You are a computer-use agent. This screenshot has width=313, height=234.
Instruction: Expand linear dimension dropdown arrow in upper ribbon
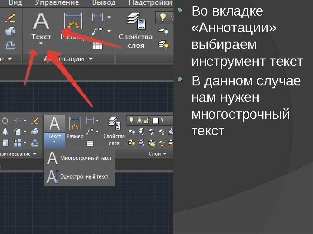point(109,17)
